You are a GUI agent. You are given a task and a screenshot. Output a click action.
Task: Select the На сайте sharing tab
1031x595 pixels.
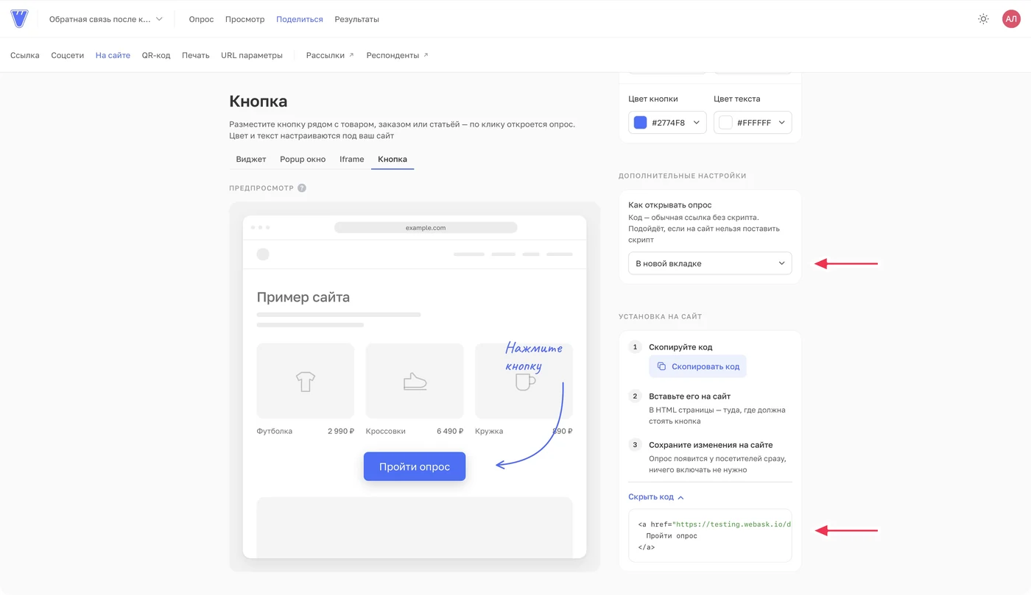113,55
